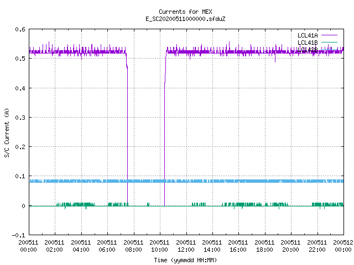Click the 200511 00:00 x-axis label
This screenshot has height=265, width=354.
tap(28, 246)
